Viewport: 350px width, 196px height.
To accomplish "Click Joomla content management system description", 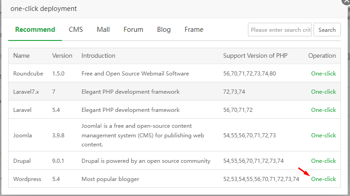I will point(143,135).
